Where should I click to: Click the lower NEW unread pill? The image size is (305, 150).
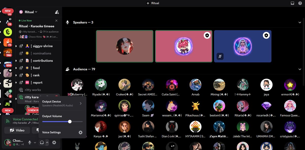pos(8,110)
